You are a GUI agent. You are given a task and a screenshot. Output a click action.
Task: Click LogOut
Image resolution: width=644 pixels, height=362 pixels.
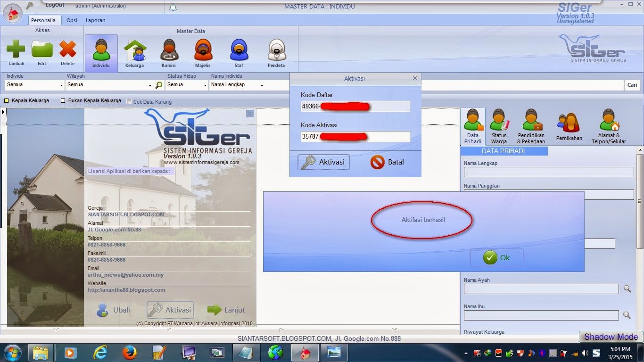(55, 5)
